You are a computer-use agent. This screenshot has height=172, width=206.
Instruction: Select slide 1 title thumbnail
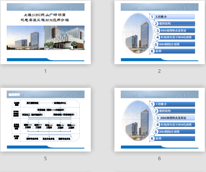tap(46, 32)
